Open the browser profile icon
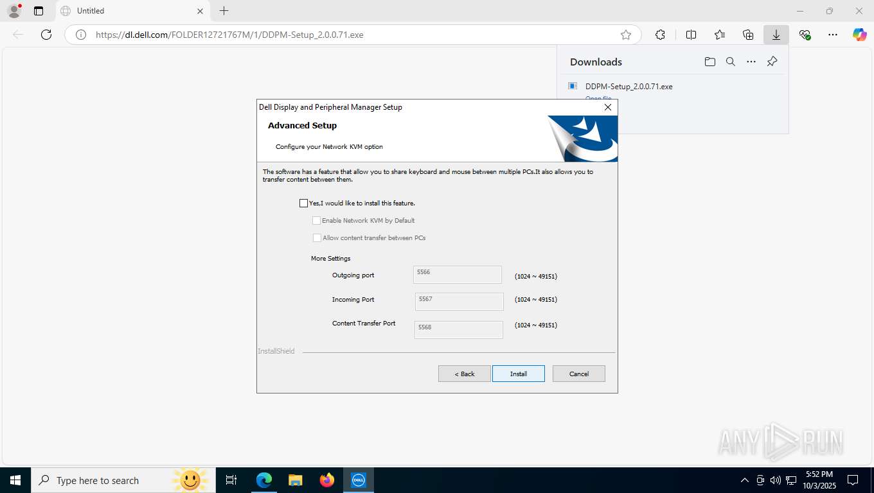 14,11
